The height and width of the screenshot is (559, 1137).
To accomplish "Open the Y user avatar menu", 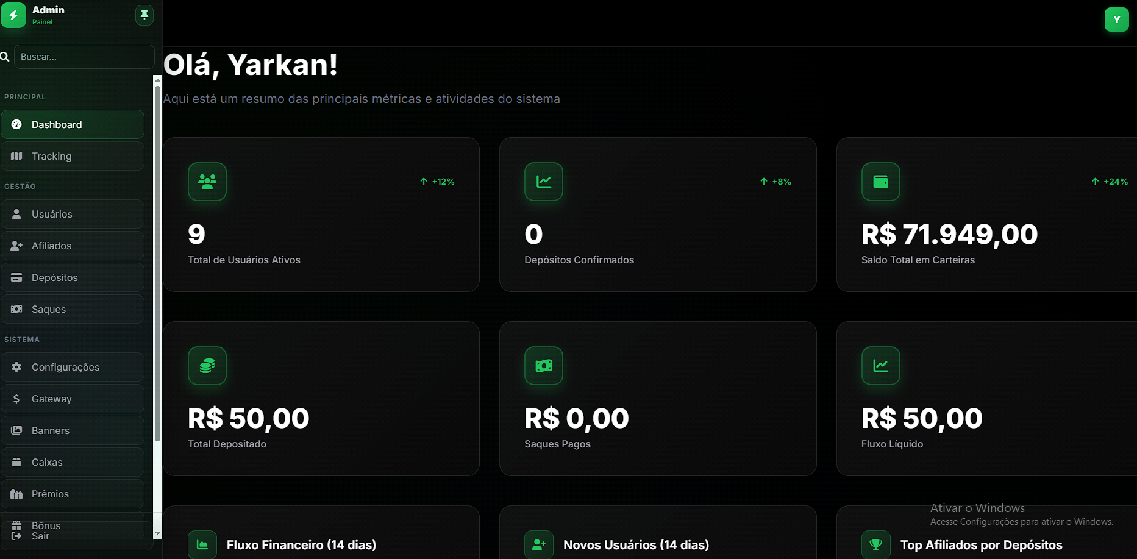I will [1116, 20].
